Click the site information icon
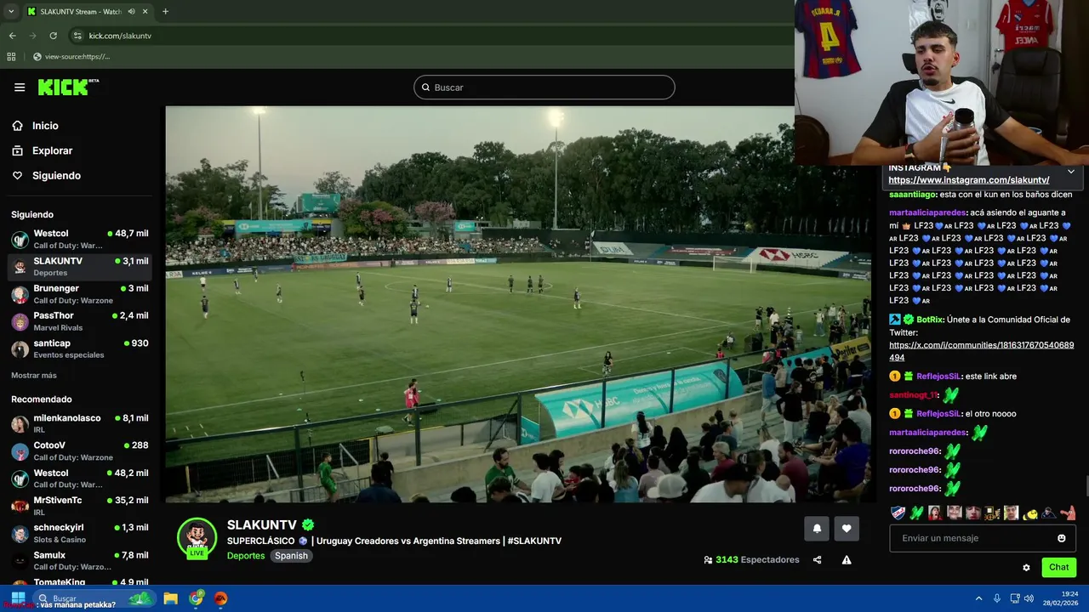Image resolution: width=1089 pixels, height=612 pixels. coord(77,36)
